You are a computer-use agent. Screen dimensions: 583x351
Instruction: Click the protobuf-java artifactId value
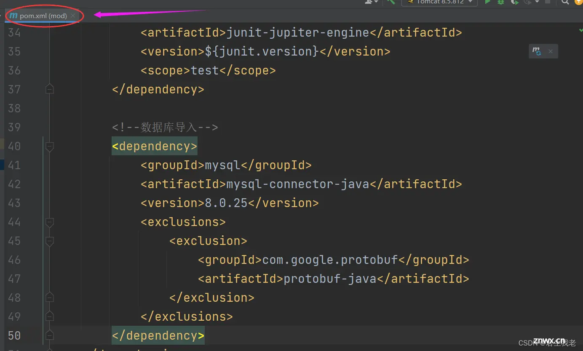(330, 279)
